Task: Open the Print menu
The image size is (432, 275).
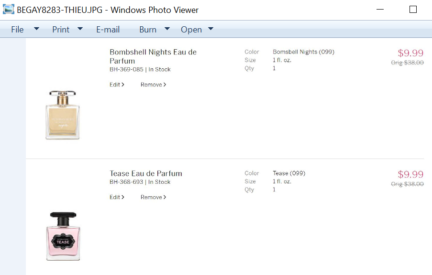Action: (x=61, y=30)
